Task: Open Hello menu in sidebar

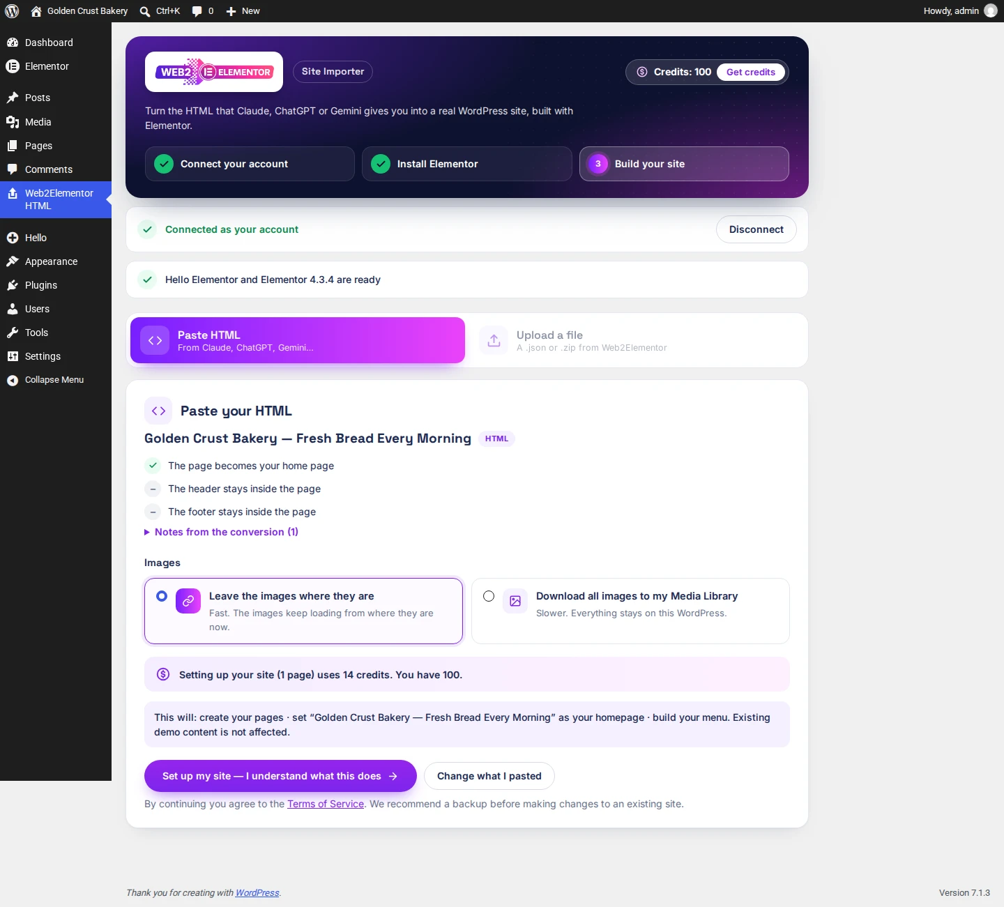Action: click(x=56, y=238)
